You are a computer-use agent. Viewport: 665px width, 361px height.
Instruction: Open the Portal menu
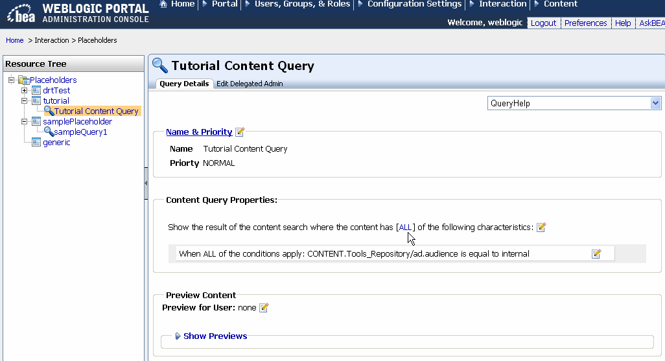pyautogui.click(x=225, y=4)
